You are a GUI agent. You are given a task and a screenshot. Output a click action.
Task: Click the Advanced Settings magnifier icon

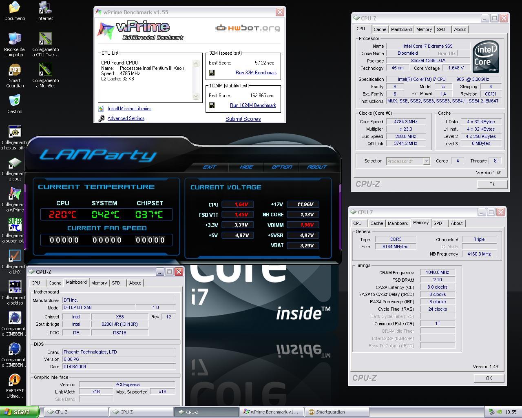(101, 118)
